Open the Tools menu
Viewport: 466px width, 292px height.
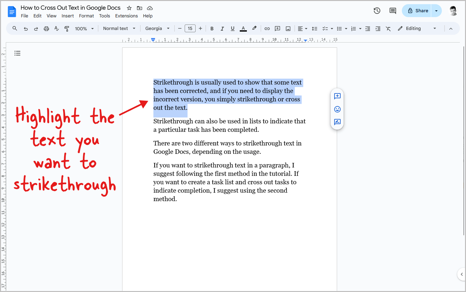[x=104, y=16]
